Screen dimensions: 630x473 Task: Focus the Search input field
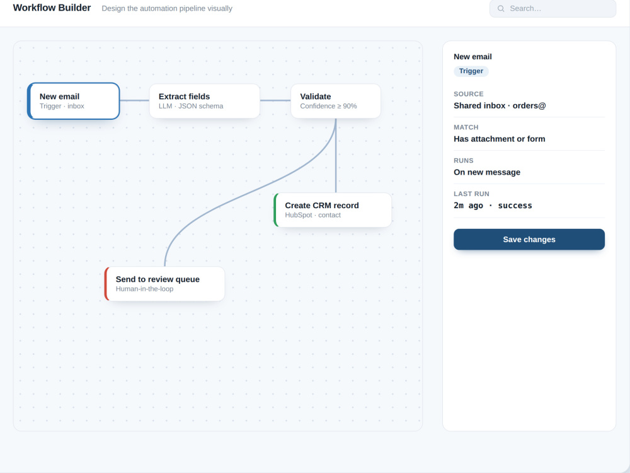(553, 8)
